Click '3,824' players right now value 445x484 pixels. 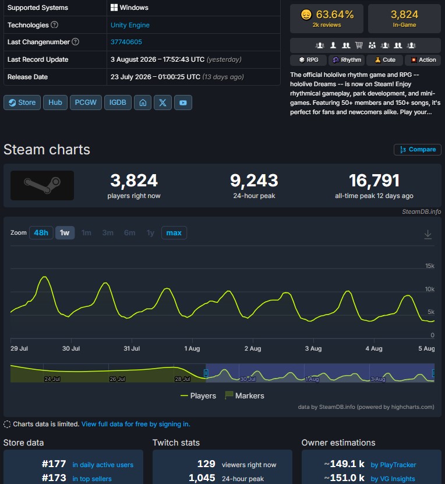pyautogui.click(x=134, y=181)
